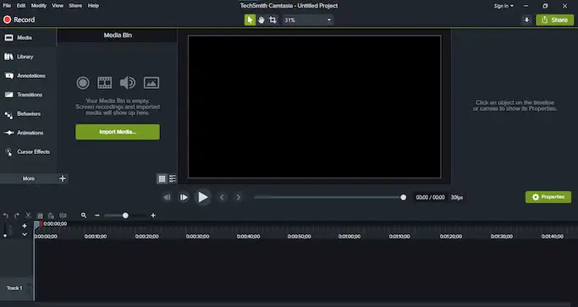Jump to previous clip with left chevron

point(222,197)
